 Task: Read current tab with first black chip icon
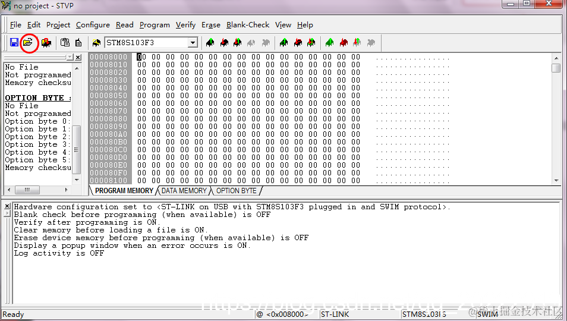[x=210, y=43]
